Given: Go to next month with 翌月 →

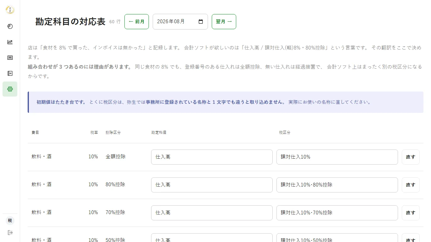Looking at the screenshot, I should coord(224,22).
